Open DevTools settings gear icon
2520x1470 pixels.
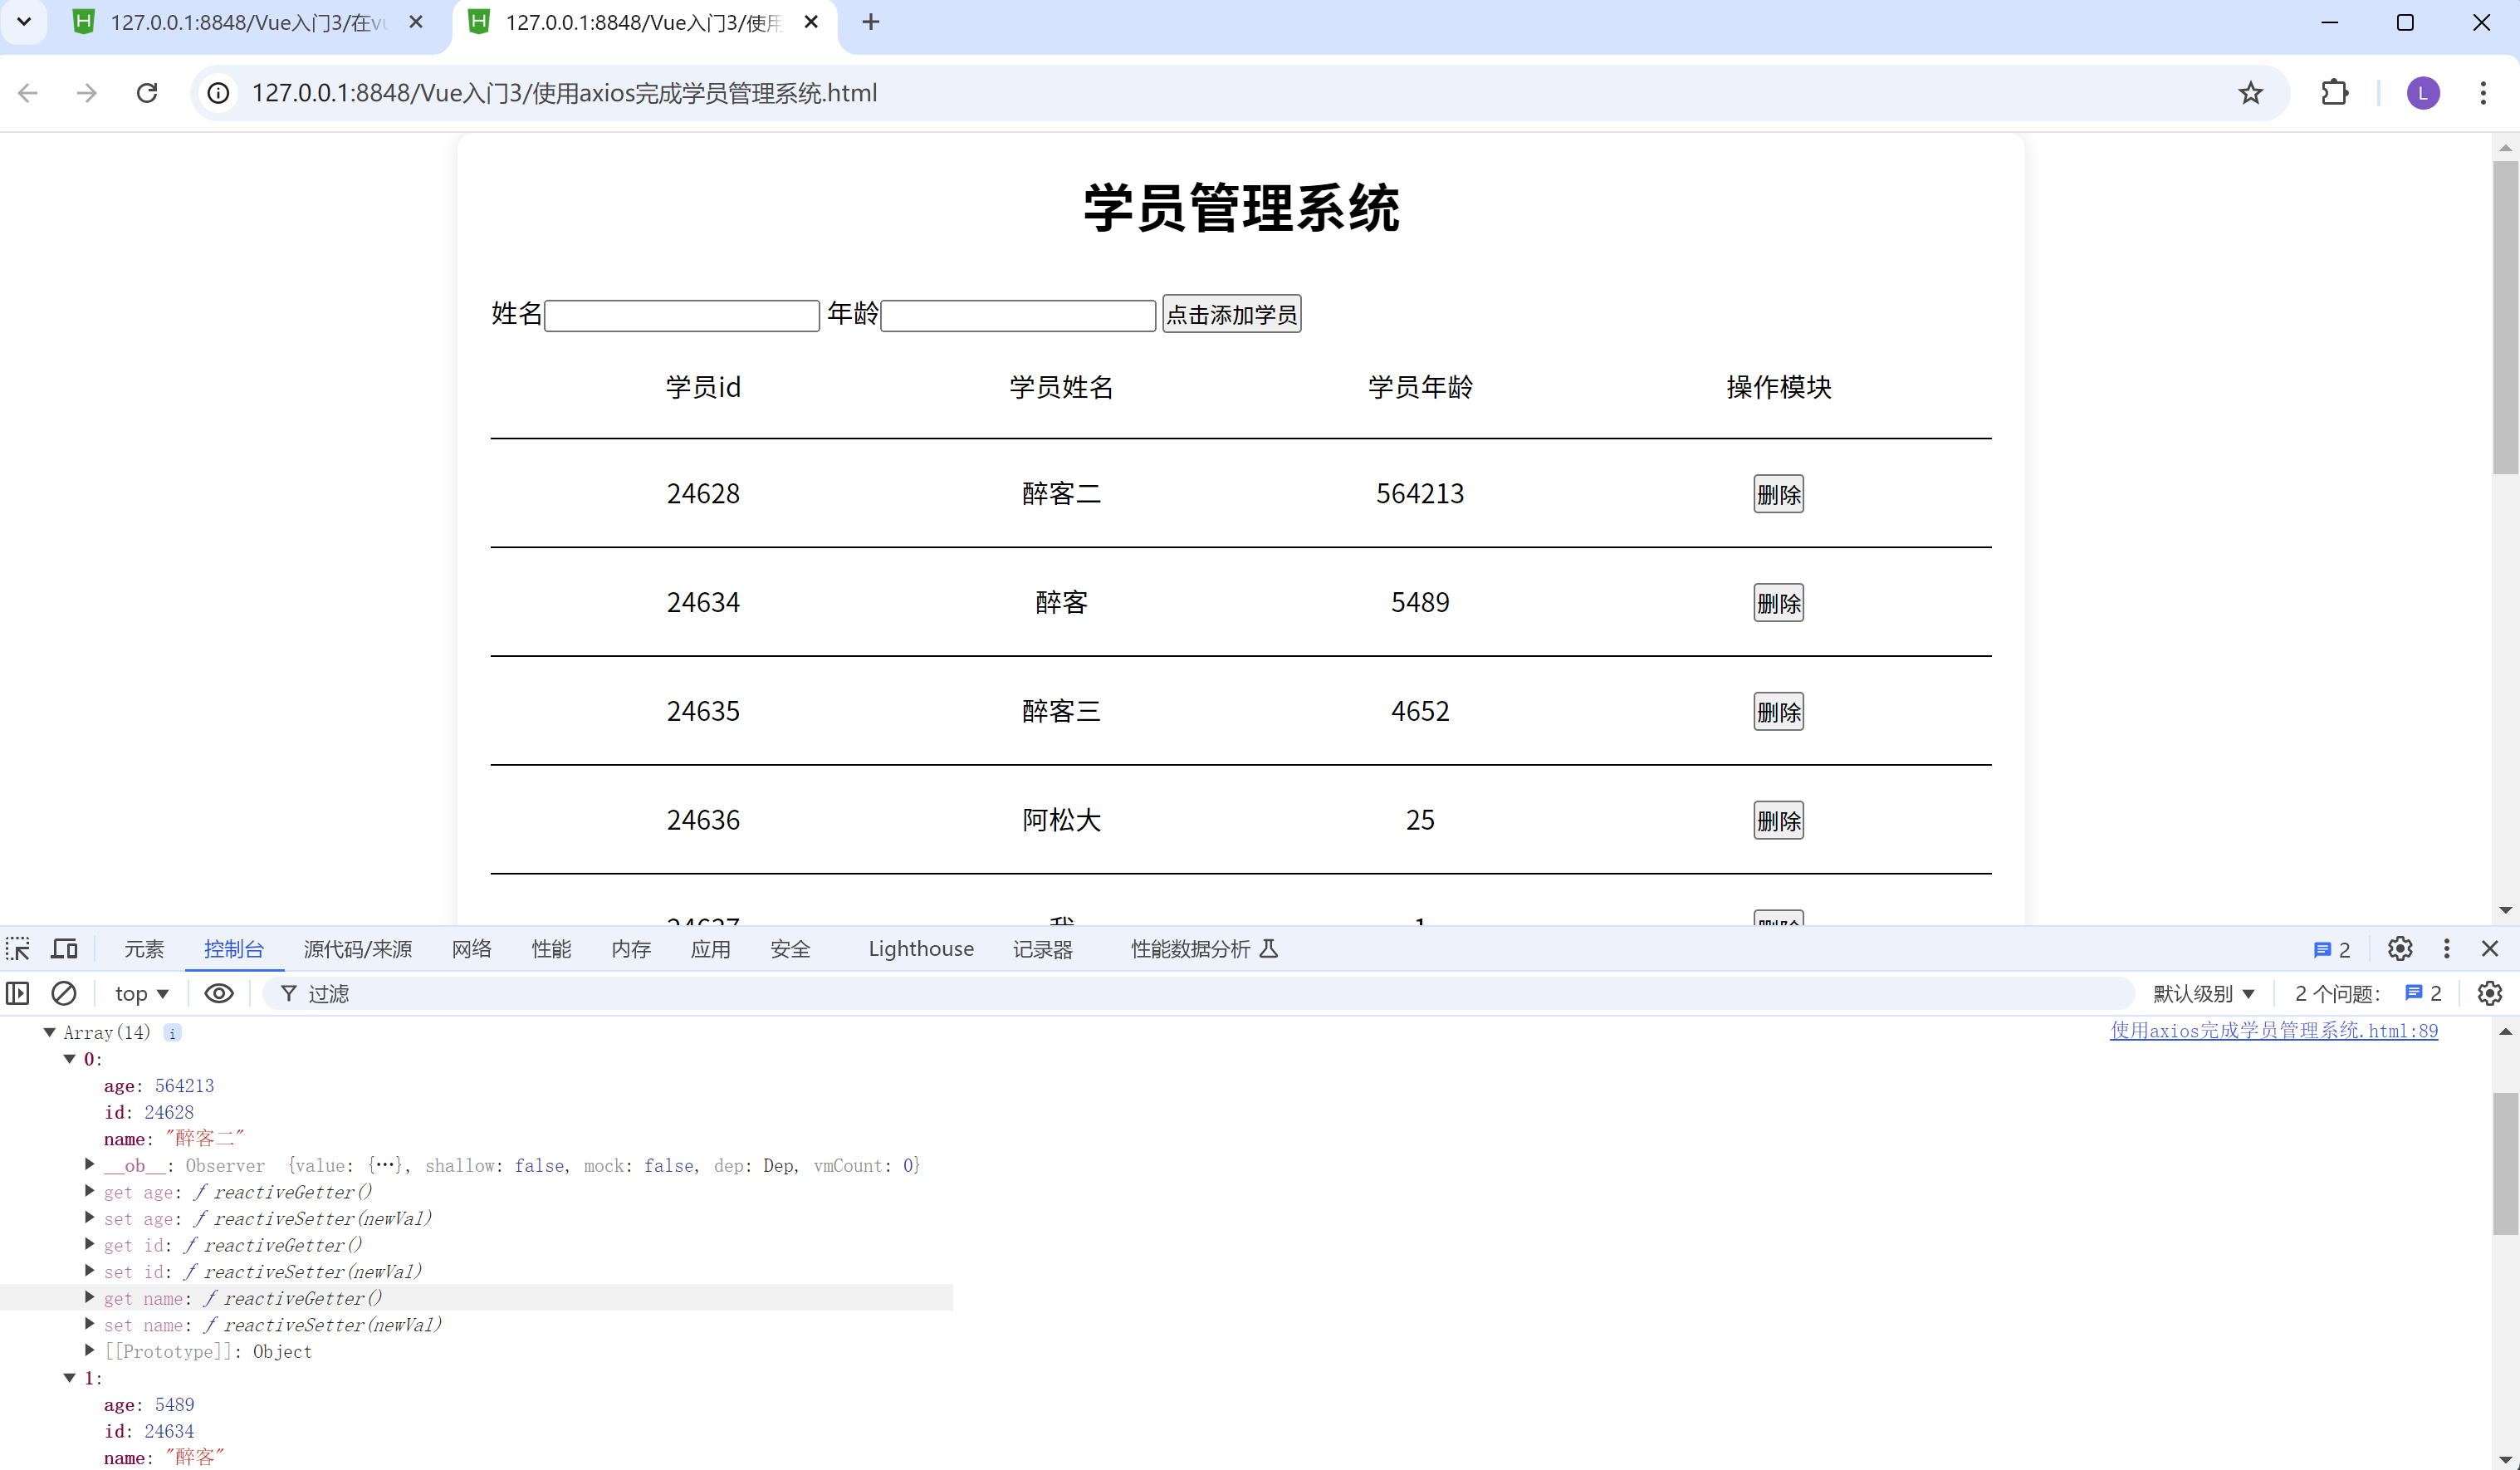(x=2399, y=948)
